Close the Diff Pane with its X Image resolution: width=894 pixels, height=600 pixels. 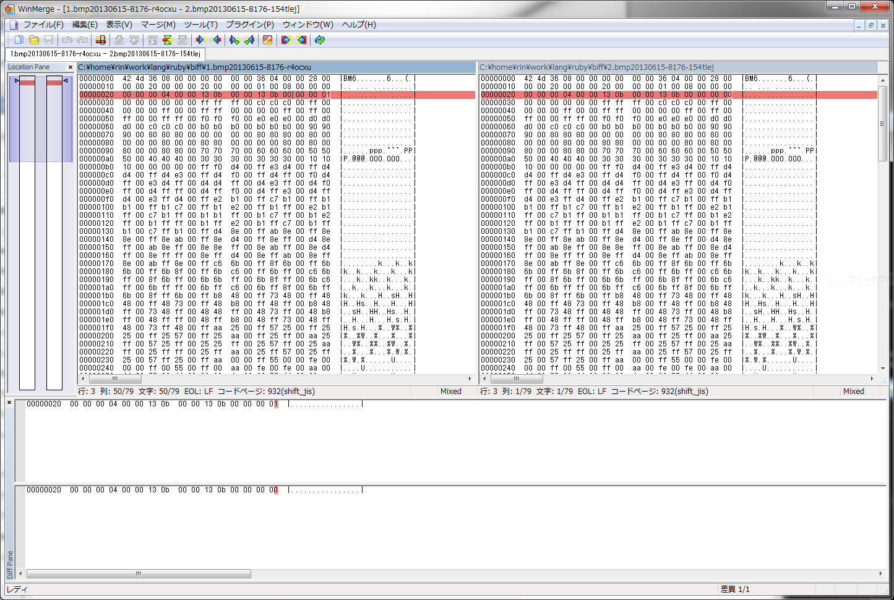(9, 403)
